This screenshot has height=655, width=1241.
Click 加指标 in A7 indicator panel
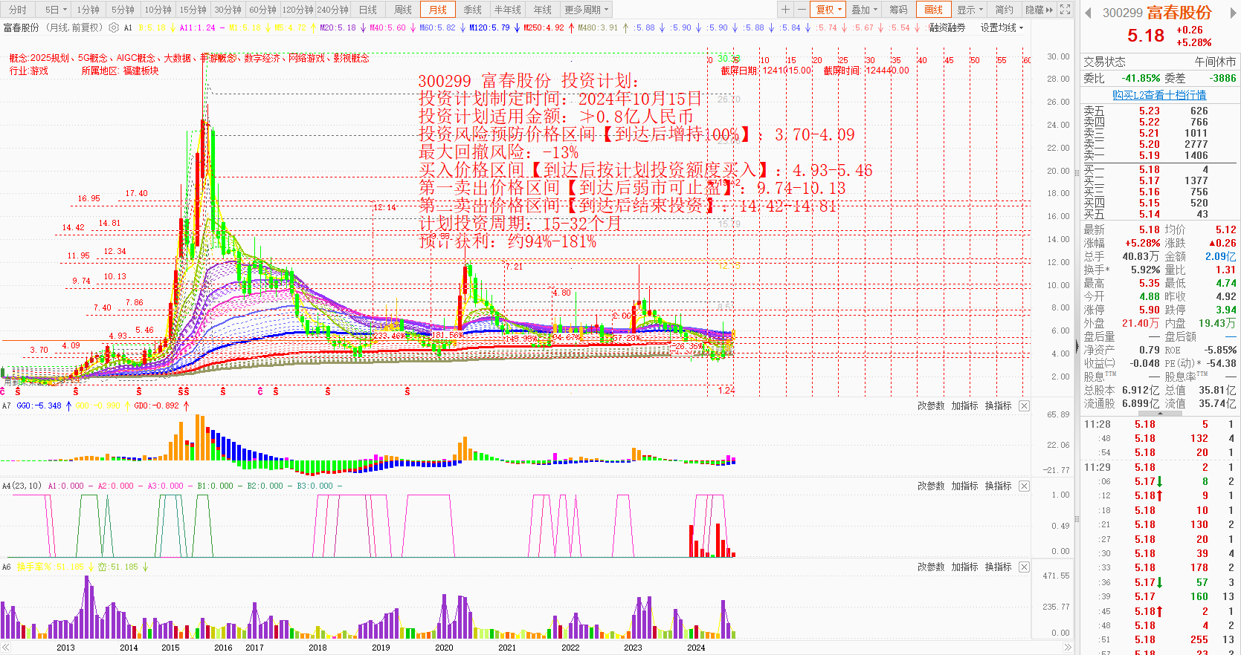[964, 405]
